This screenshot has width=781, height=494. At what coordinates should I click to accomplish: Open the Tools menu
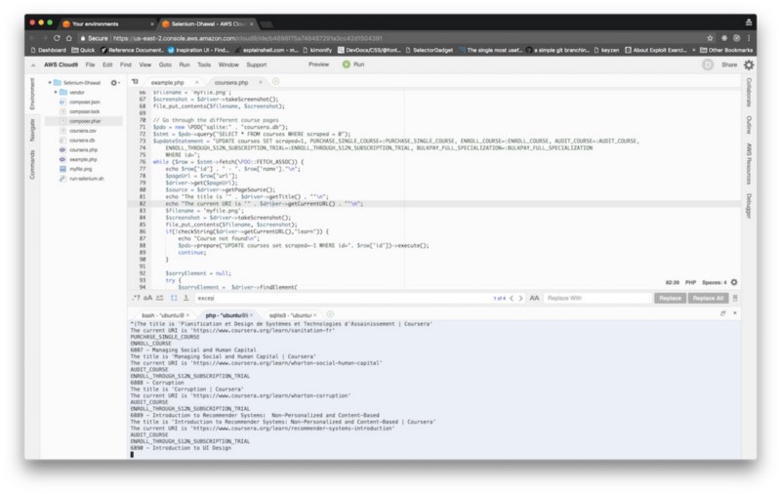point(201,64)
